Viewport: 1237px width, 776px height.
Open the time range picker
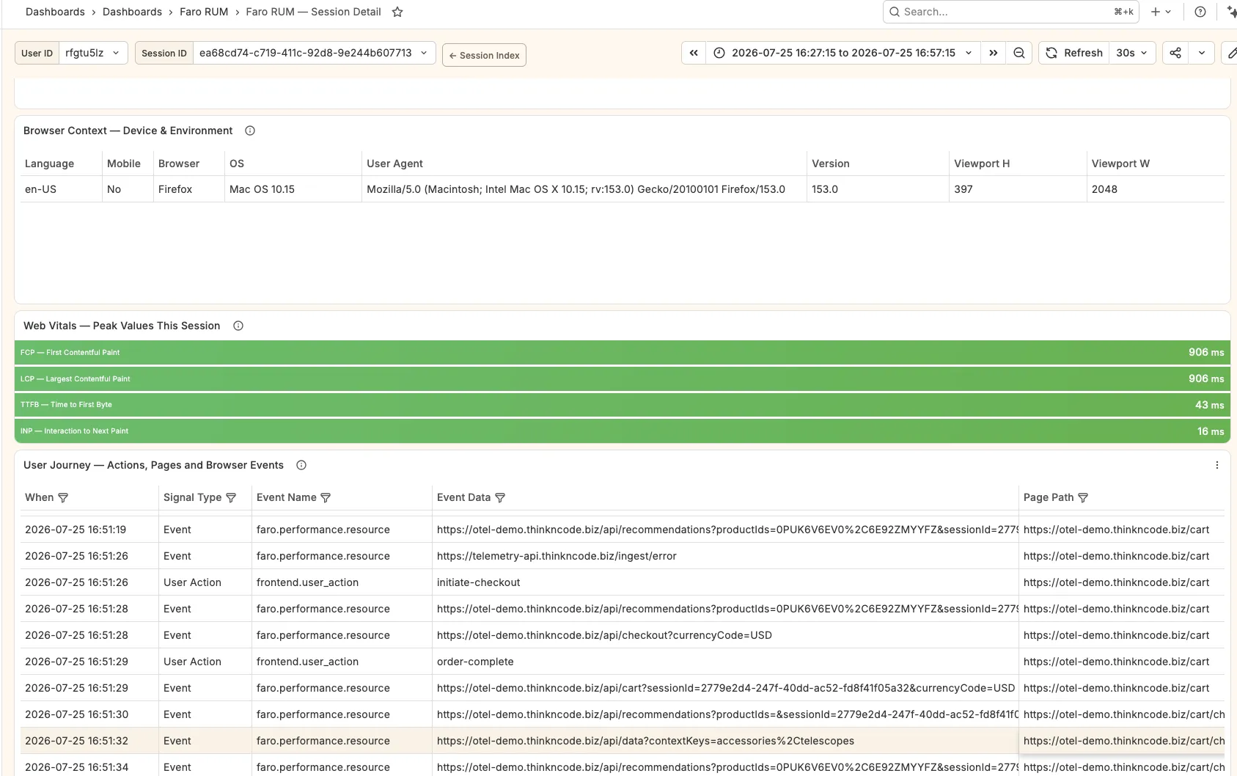[843, 53]
